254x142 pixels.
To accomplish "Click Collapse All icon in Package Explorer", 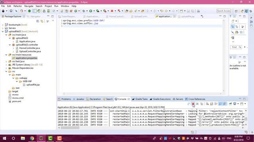I will 38,21.
